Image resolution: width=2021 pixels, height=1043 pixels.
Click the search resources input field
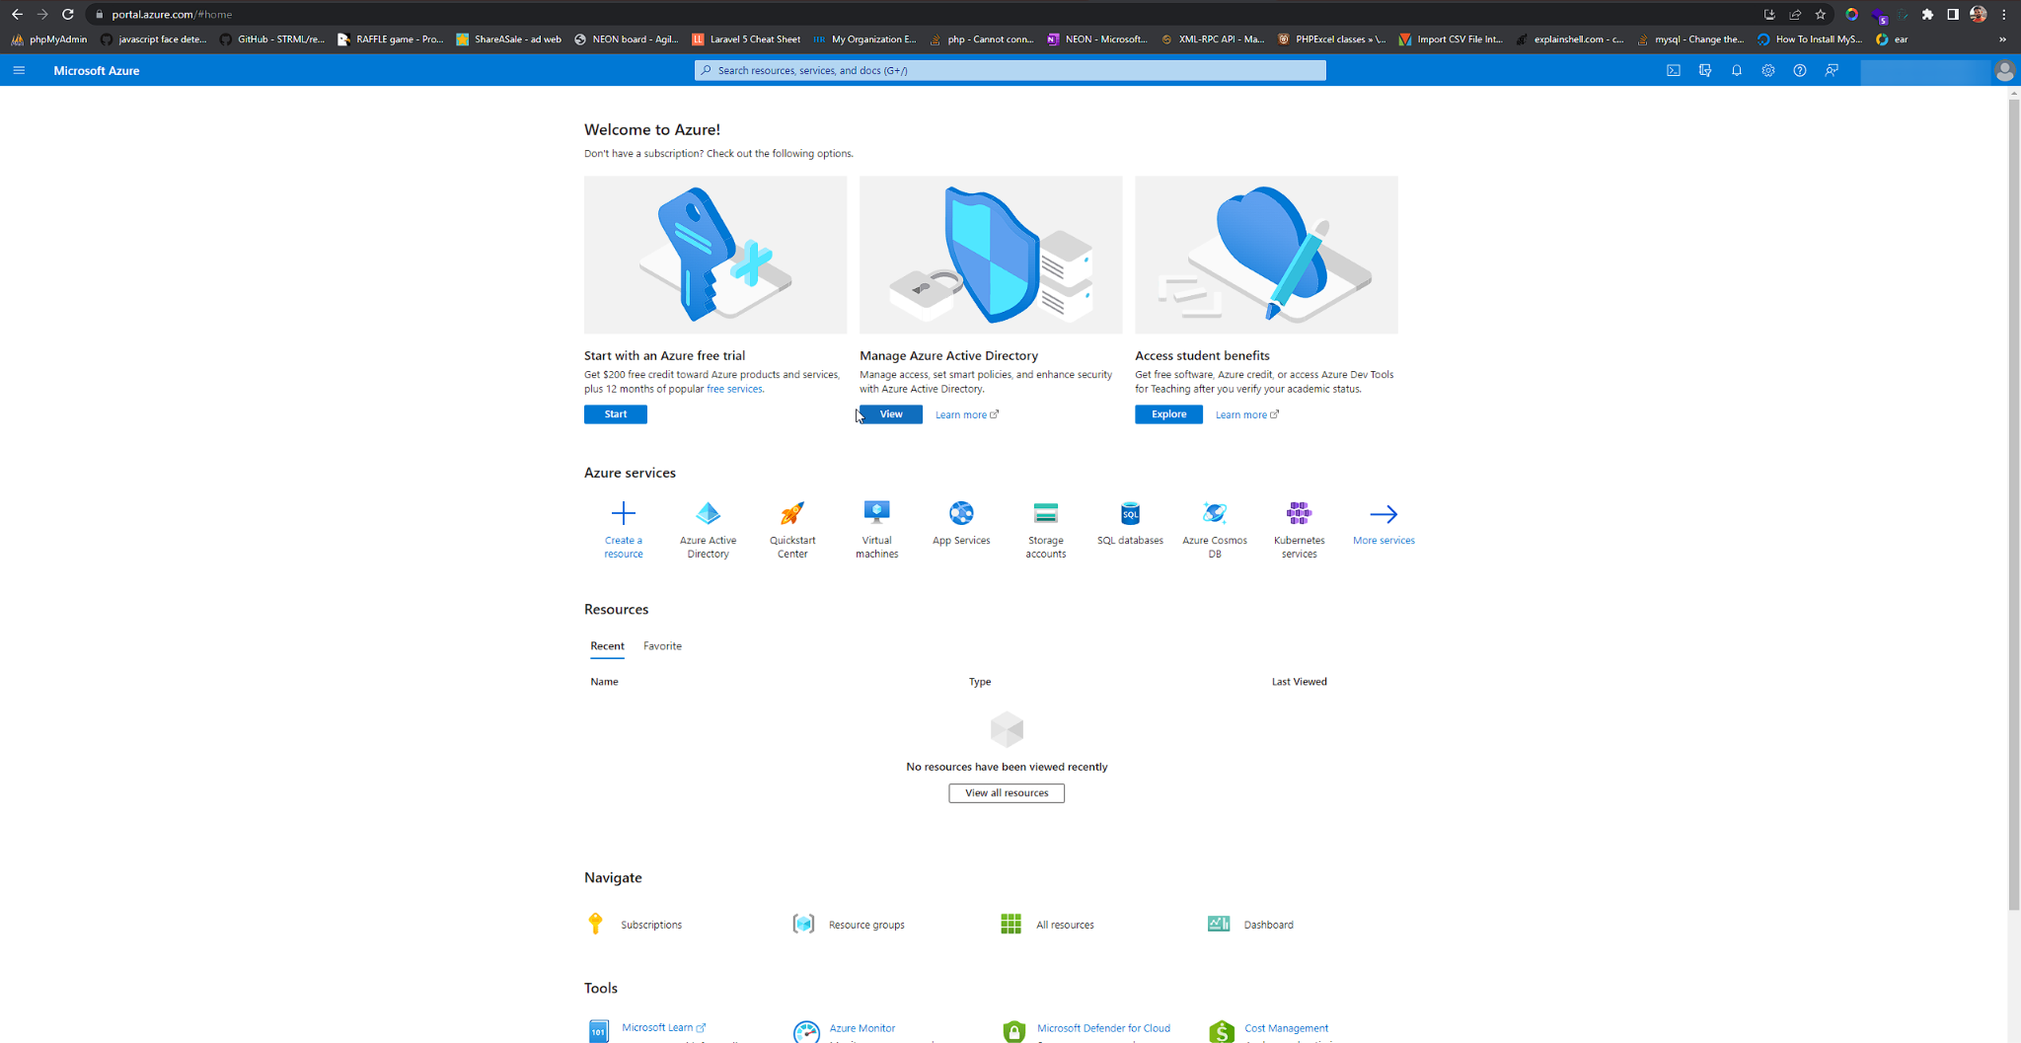[1010, 70]
